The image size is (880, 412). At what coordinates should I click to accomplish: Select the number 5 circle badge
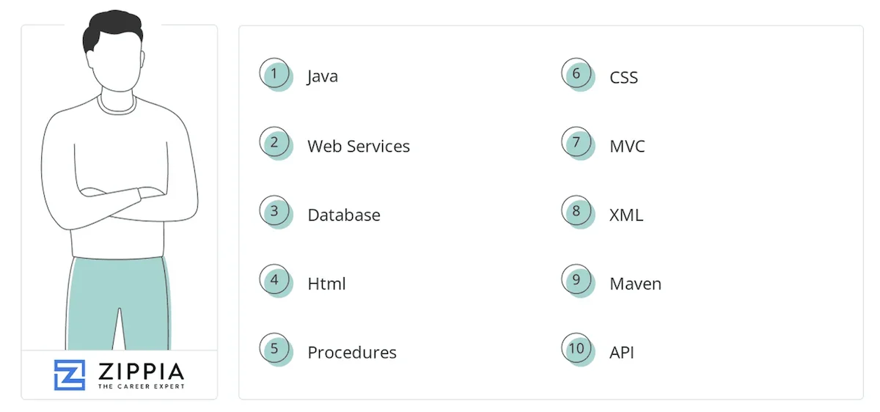click(275, 349)
